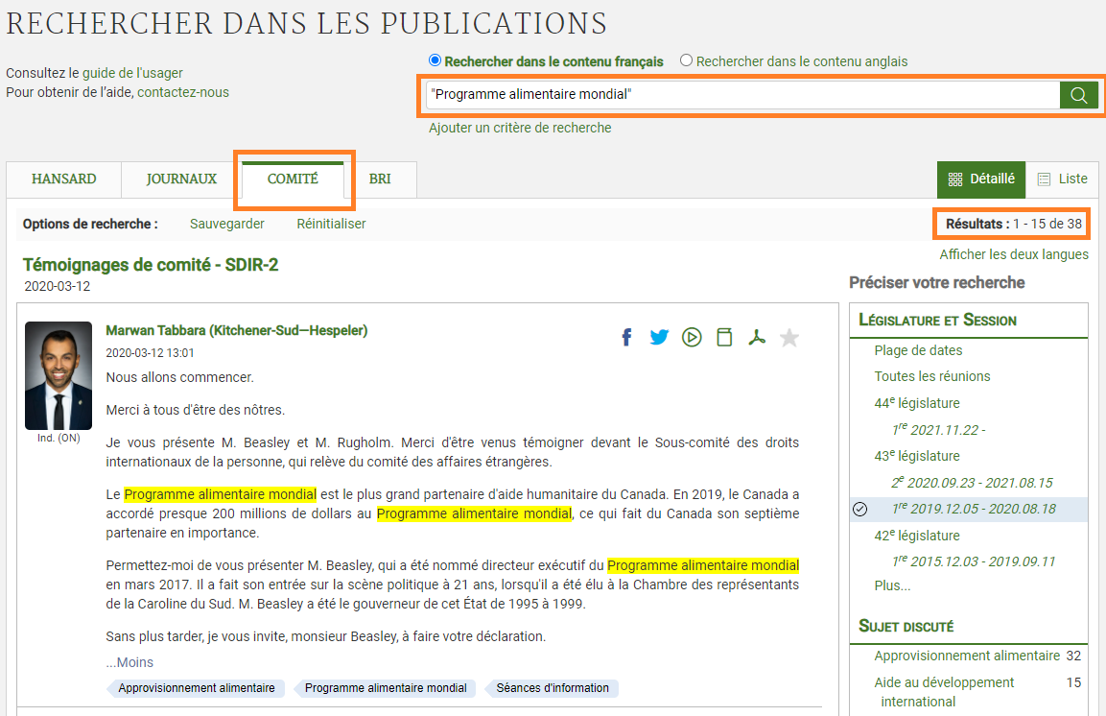Click the 'Séances d'information' tag chip
This screenshot has width=1106, height=716.
point(552,688)
